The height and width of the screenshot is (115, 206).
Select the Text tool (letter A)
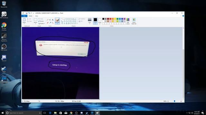pyautogui.click(x=52, y=20)
